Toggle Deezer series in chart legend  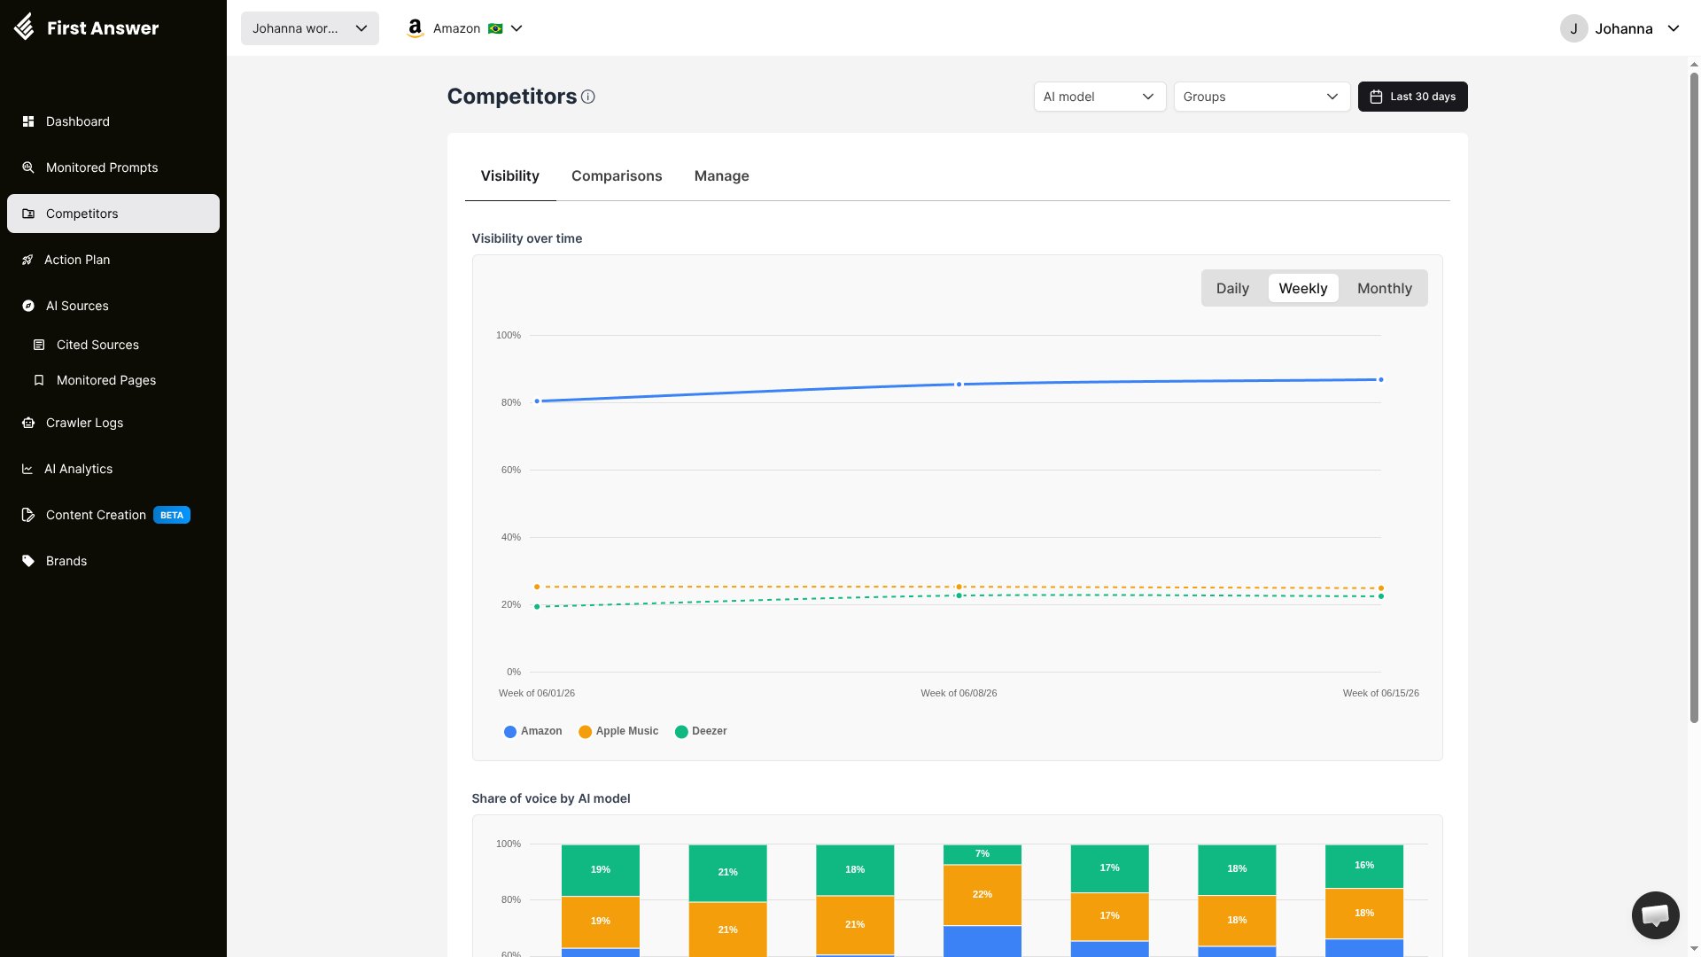(x=701, y=731)
